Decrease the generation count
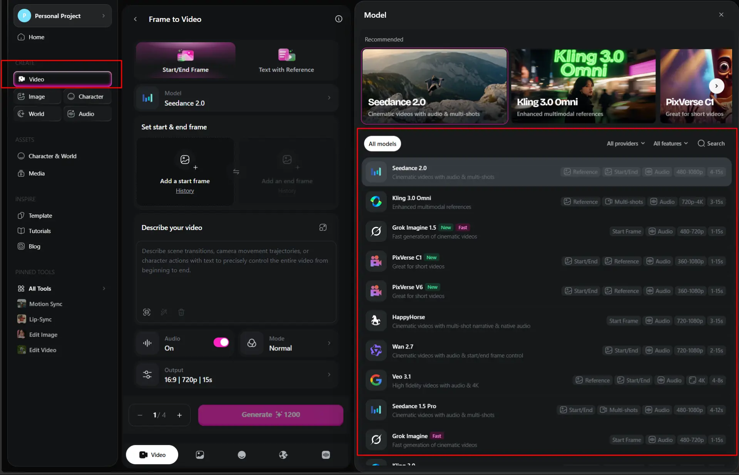The image size is (739, 475). [x=140, y=415]
